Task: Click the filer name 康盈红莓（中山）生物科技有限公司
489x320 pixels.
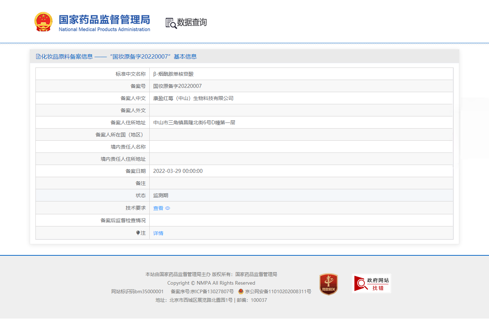Action: click(x=193, y=98)
